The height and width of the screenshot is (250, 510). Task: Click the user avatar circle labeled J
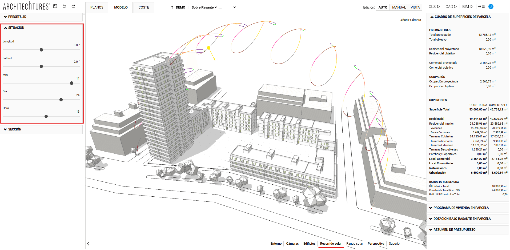click(x=491, y=6)
